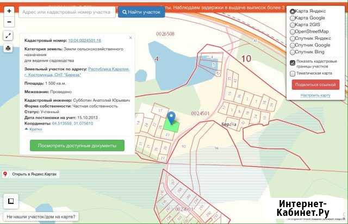Select Карта 2GIS map layer

pyautogui.click(x=293, y=25)
